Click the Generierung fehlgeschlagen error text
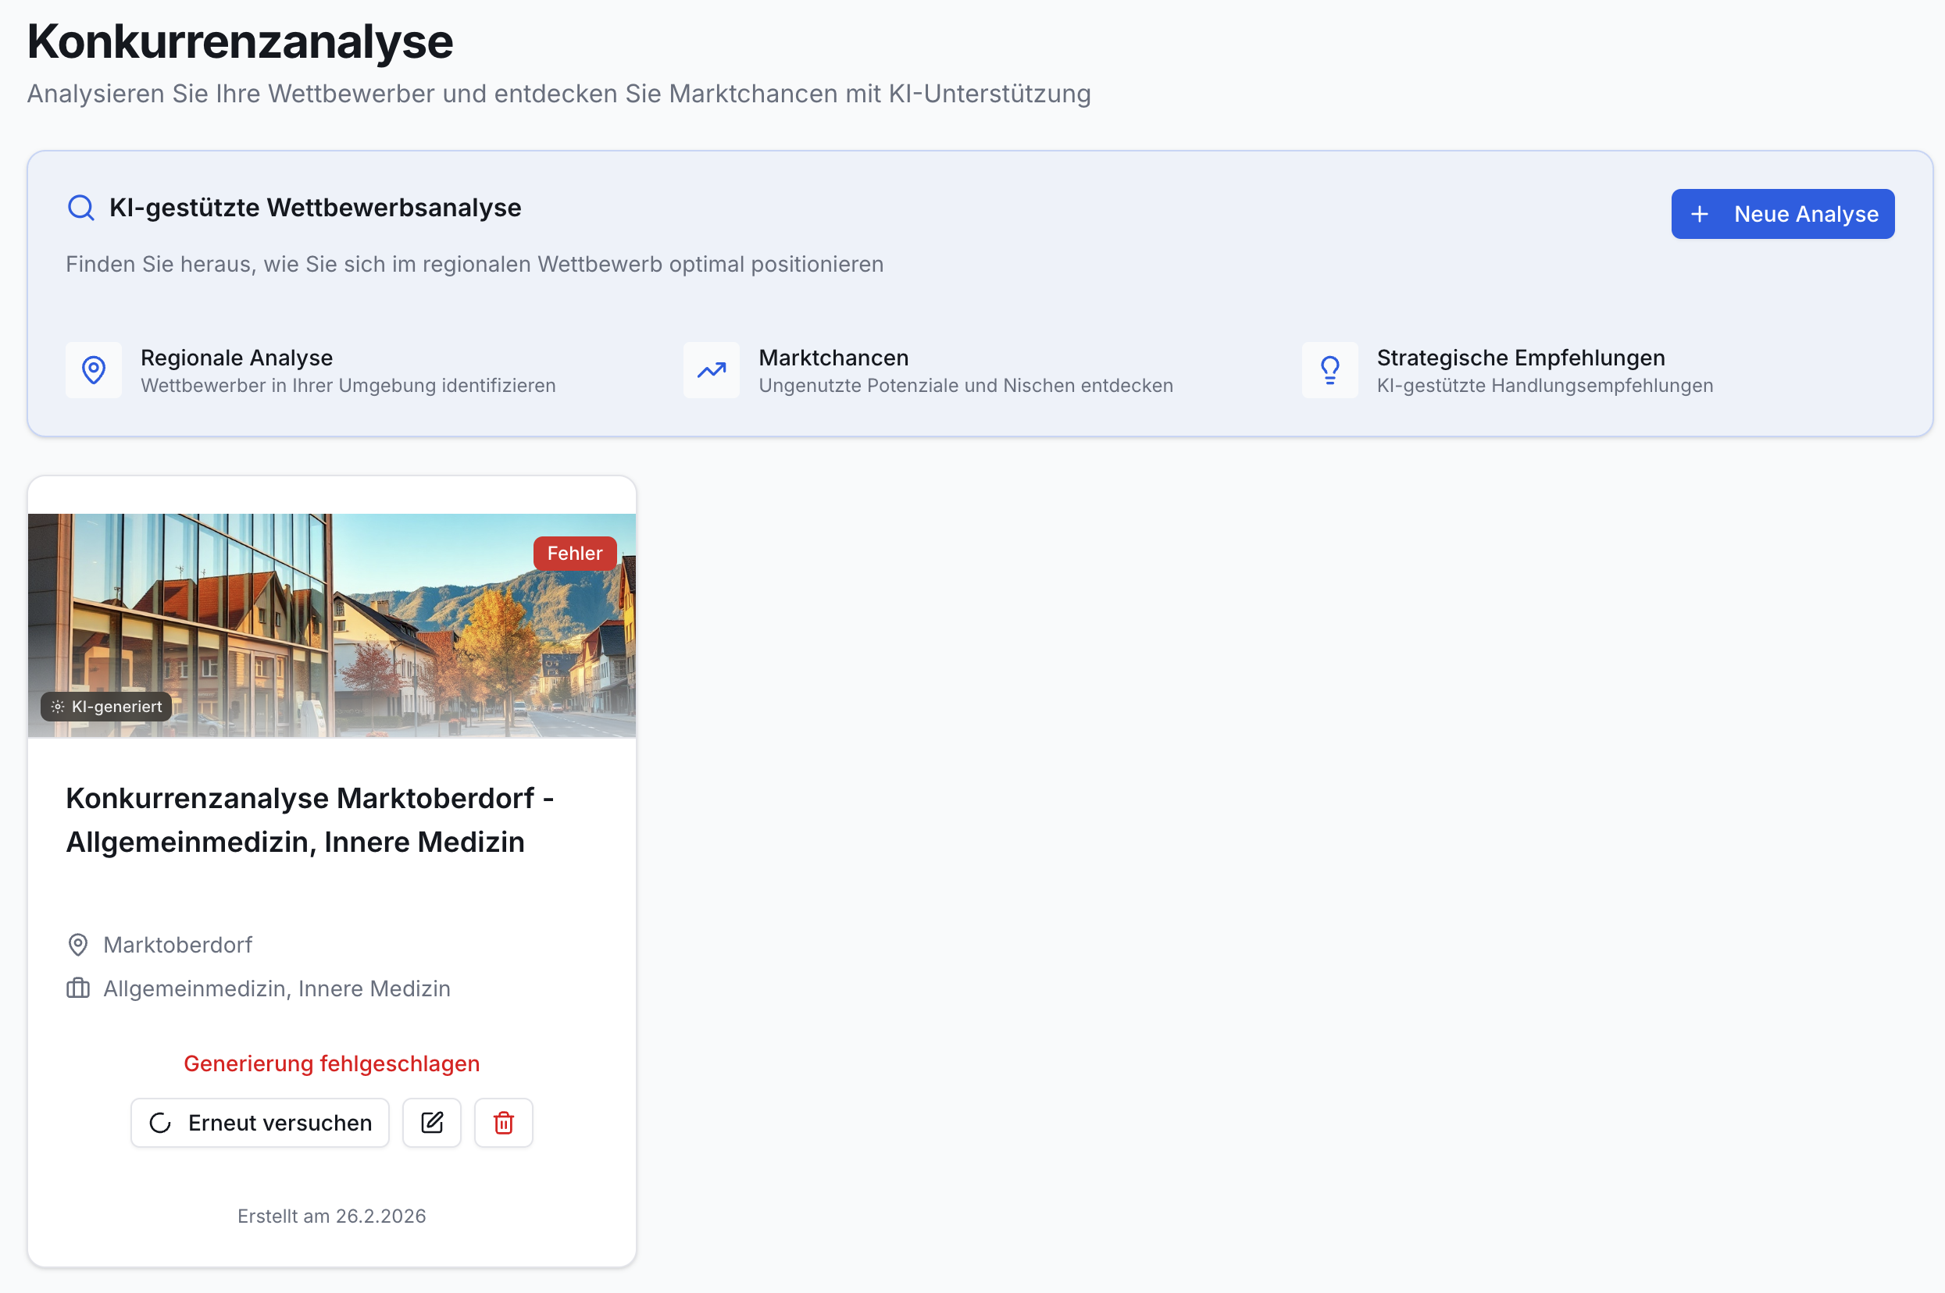This screenshot has height=1293, width=1945. click(332, 1063)
